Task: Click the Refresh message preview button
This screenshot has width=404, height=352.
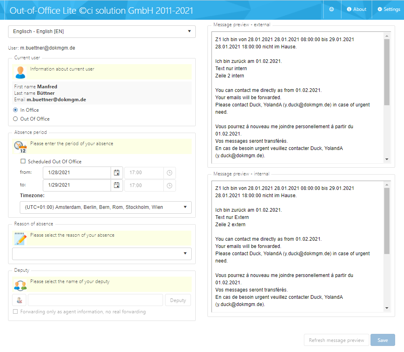Action: pyautogui.click(x=336, y=340)
